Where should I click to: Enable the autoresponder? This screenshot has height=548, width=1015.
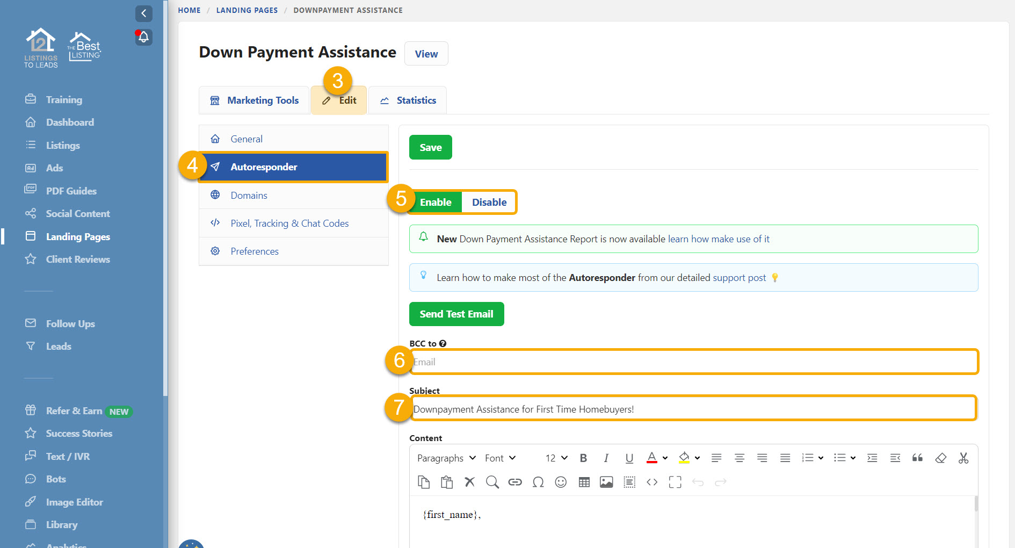pos(436,202)
